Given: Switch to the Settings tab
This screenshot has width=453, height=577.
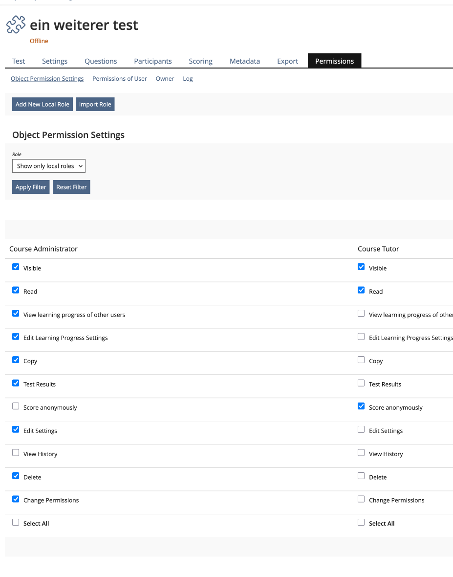Looking at the screenshot, I should (54, 61).
